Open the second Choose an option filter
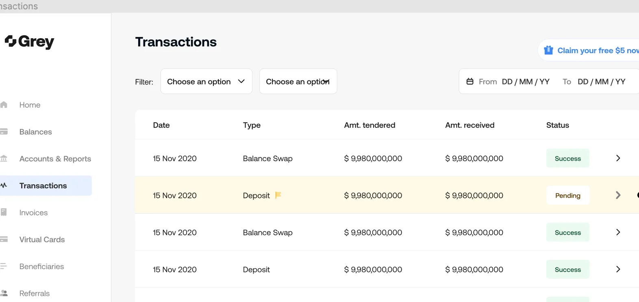 pos(298,81)
